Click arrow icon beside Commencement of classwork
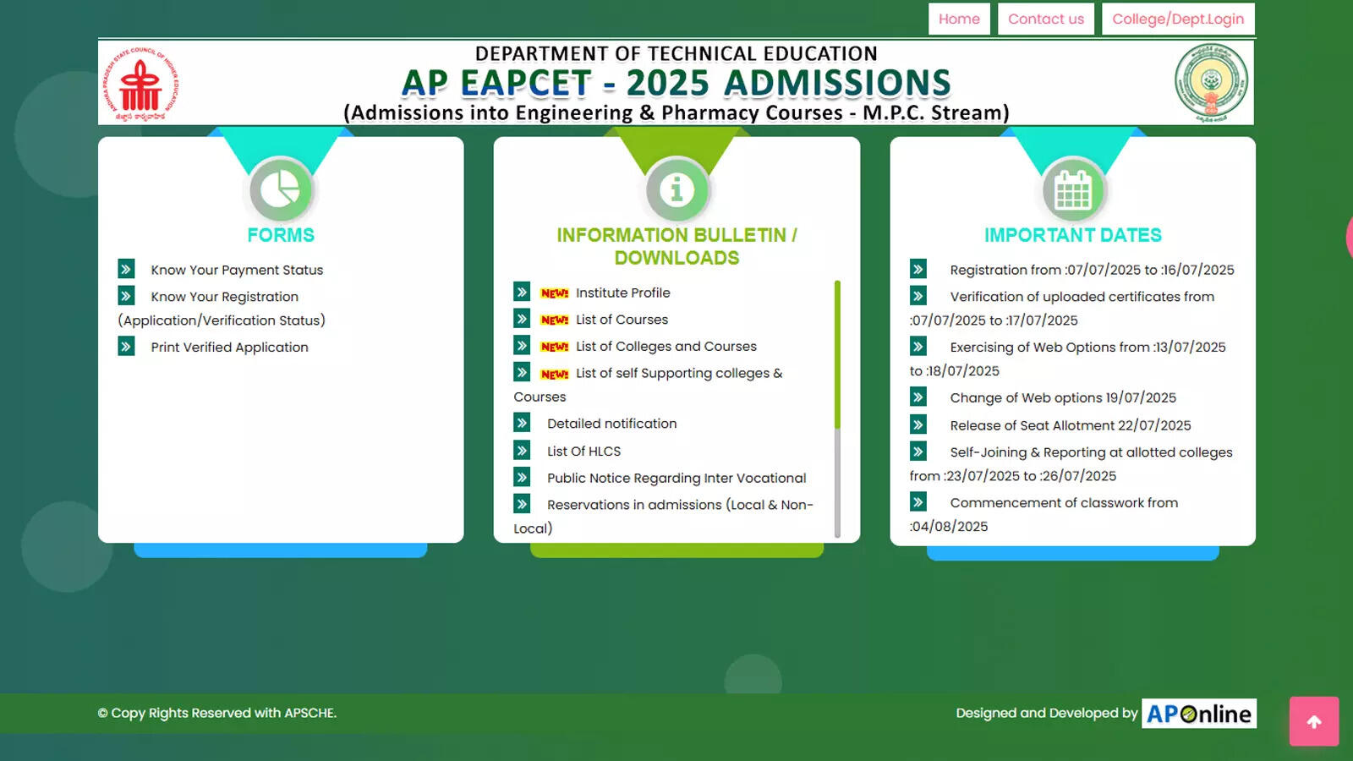 918,502
